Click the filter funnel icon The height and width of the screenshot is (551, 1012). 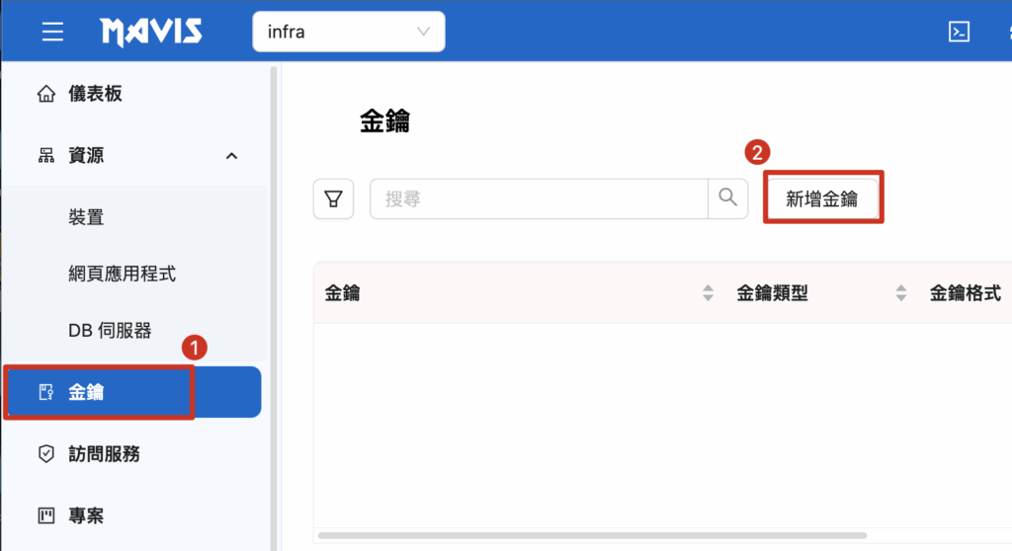333,199
